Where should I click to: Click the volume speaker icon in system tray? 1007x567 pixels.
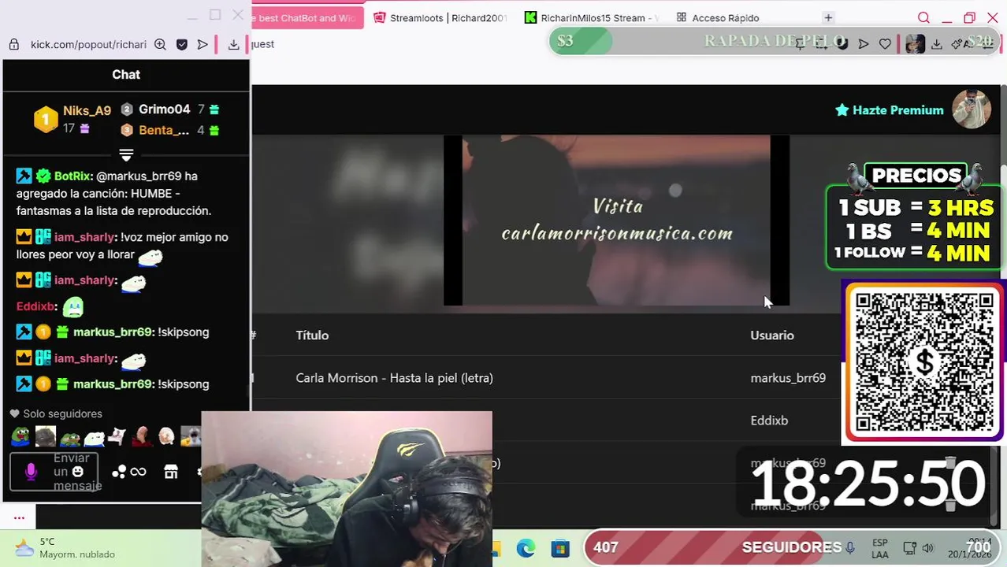pyautogui.click(x=928, y=548)
